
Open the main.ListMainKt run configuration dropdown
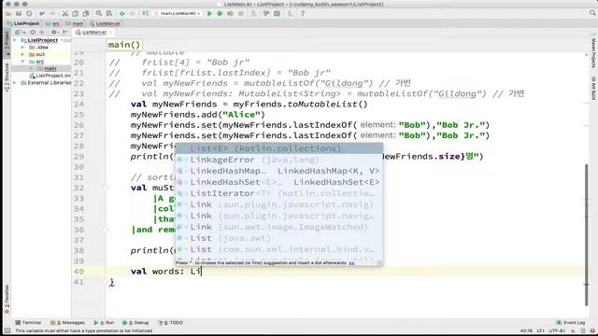tap(178, 13)
